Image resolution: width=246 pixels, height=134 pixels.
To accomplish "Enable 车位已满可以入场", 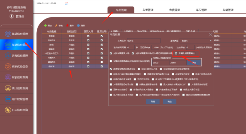I will pos(139,69).
